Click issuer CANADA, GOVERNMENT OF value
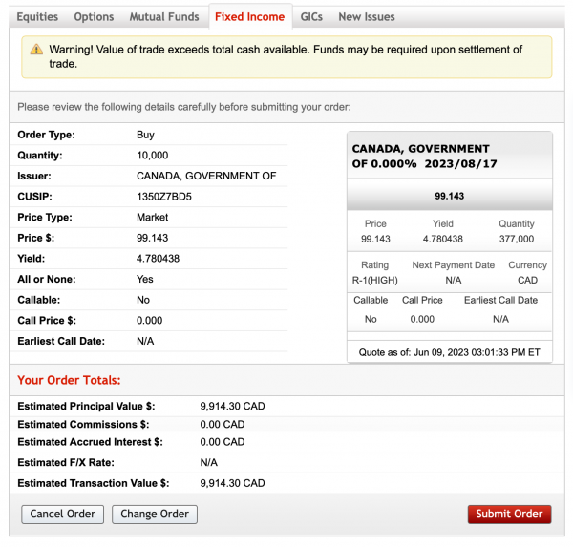The image size is (573, 547). tap(206, 176)
